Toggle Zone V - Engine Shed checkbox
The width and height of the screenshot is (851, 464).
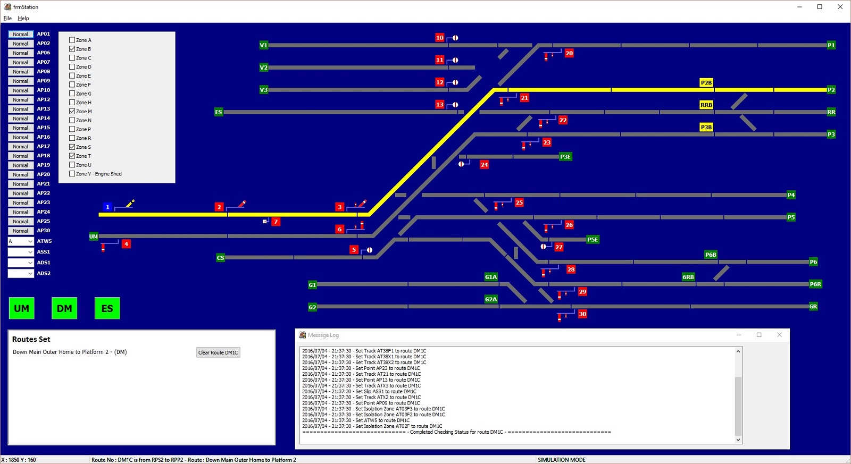[72, 174]
